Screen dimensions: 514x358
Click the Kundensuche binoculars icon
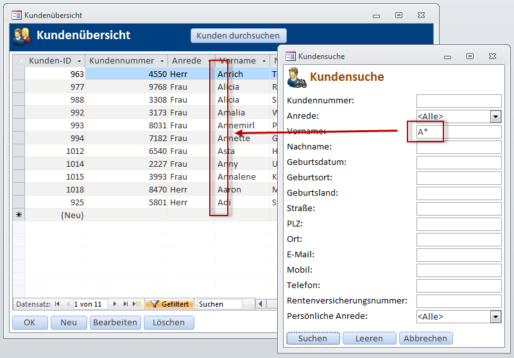tap(296, 77)
